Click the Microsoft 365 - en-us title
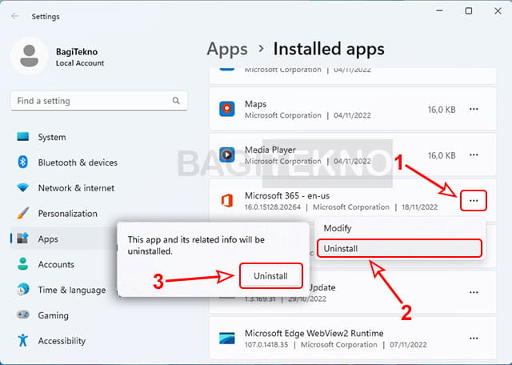The image size is (512, 365). 287,195
